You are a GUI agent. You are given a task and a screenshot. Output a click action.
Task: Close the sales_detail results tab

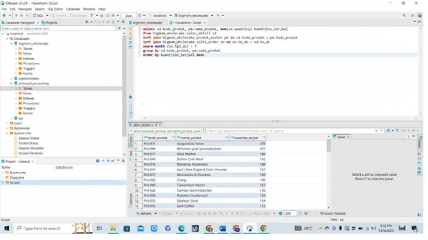coord(160,125)
